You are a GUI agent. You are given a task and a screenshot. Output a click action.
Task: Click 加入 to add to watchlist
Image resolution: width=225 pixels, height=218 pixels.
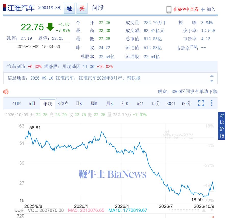[211, 9]
